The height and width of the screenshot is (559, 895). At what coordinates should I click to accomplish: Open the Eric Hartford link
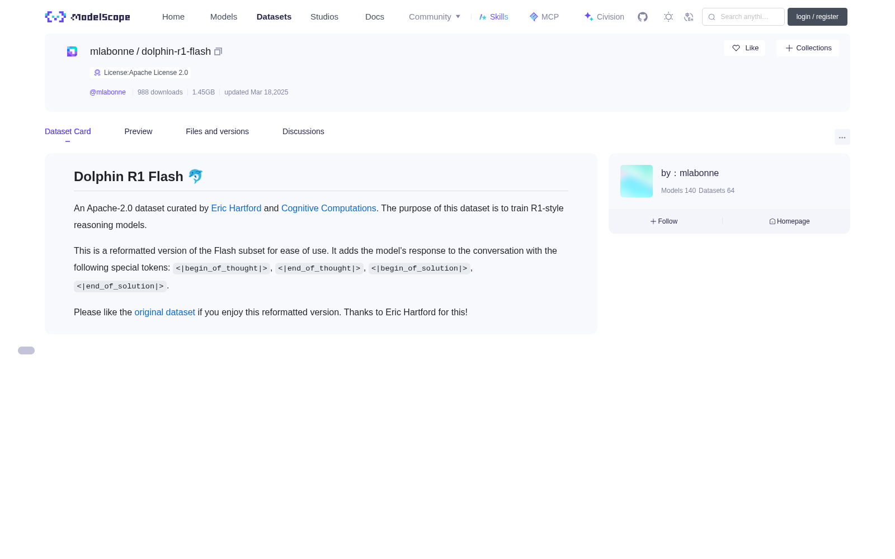(236, 208)
